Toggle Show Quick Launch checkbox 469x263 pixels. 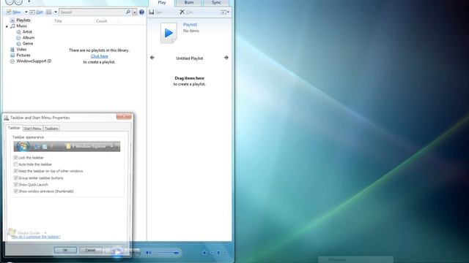(x=15, y=185)
